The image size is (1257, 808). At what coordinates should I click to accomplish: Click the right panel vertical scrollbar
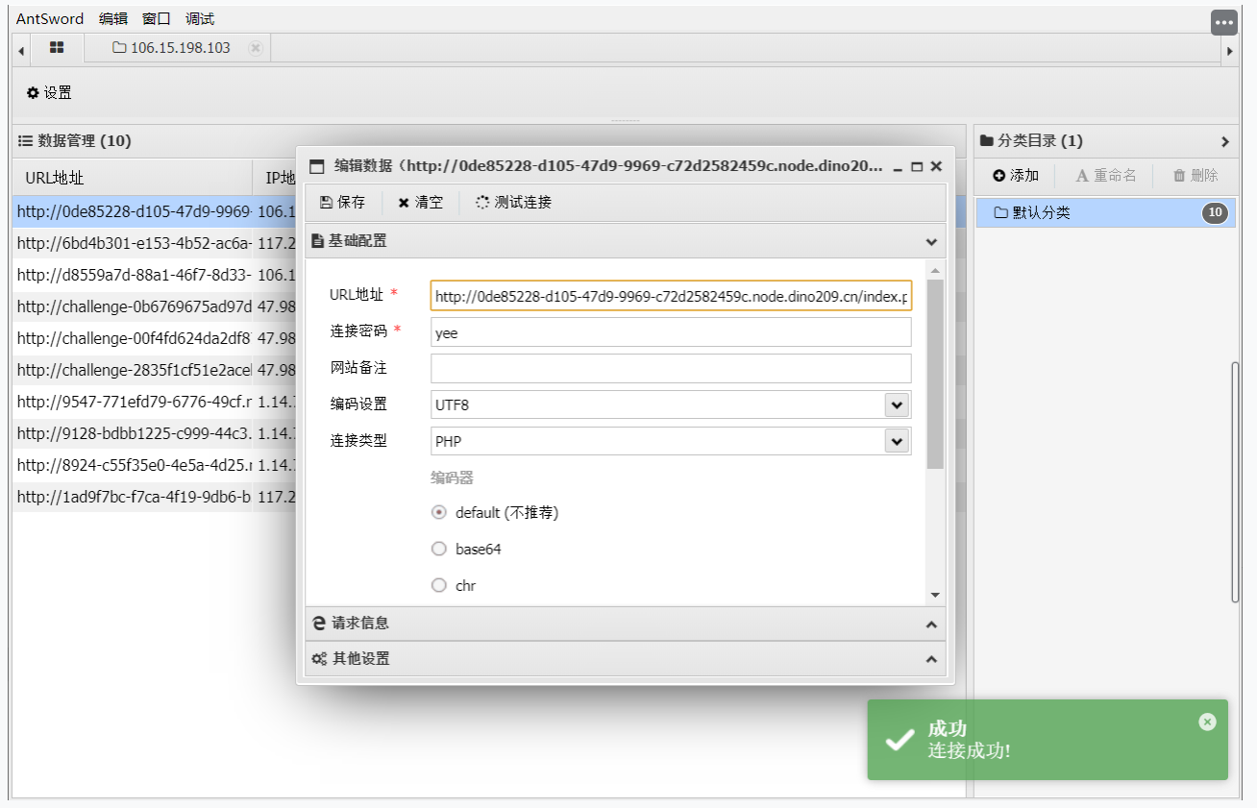pos(1235,482)
